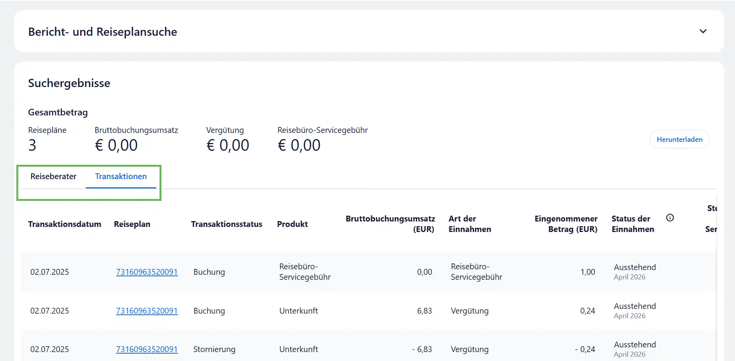This screenshot has height=361, width=735.
Task: Select the Stornierung transaction status cell
Action: coord(214,349)
